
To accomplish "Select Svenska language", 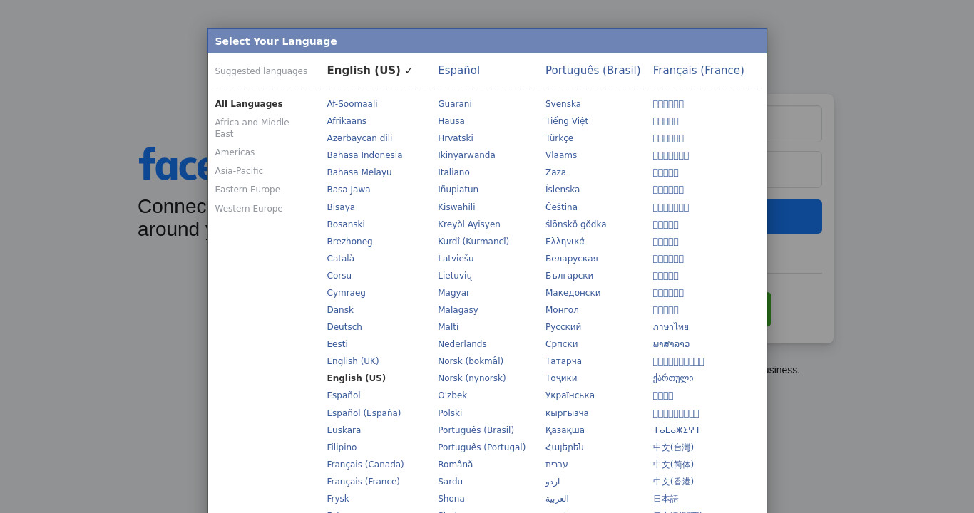I will coord(563,104).
